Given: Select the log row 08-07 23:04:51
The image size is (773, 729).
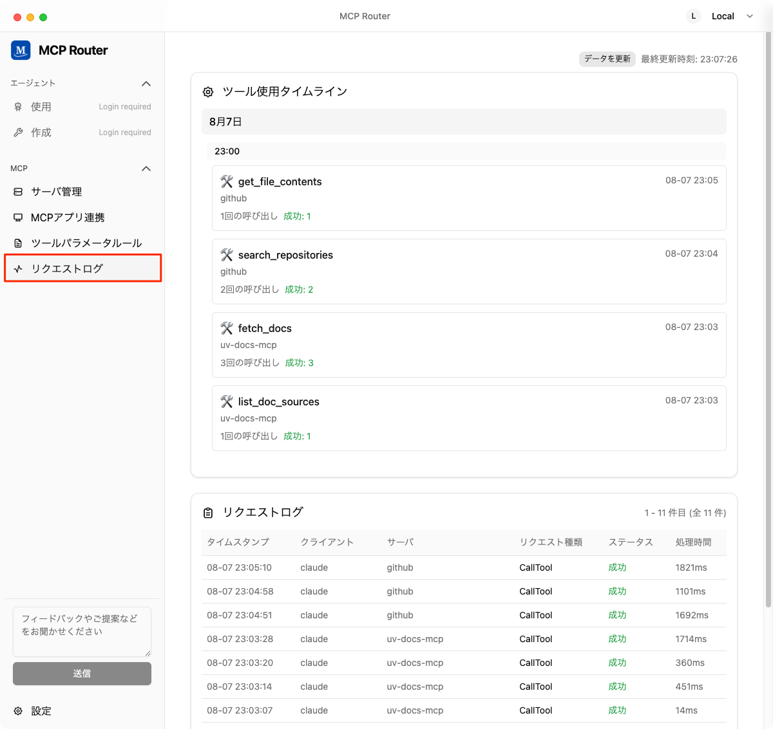Looking at the screenshot, I should tap(464, 615).
